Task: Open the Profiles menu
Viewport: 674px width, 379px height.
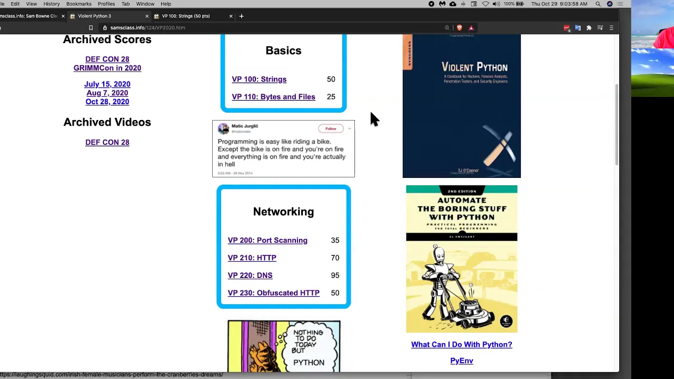Action: point(106,4)
